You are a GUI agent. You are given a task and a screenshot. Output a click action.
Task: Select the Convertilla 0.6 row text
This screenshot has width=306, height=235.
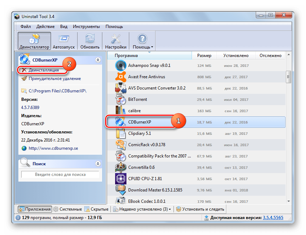(141, 167)
